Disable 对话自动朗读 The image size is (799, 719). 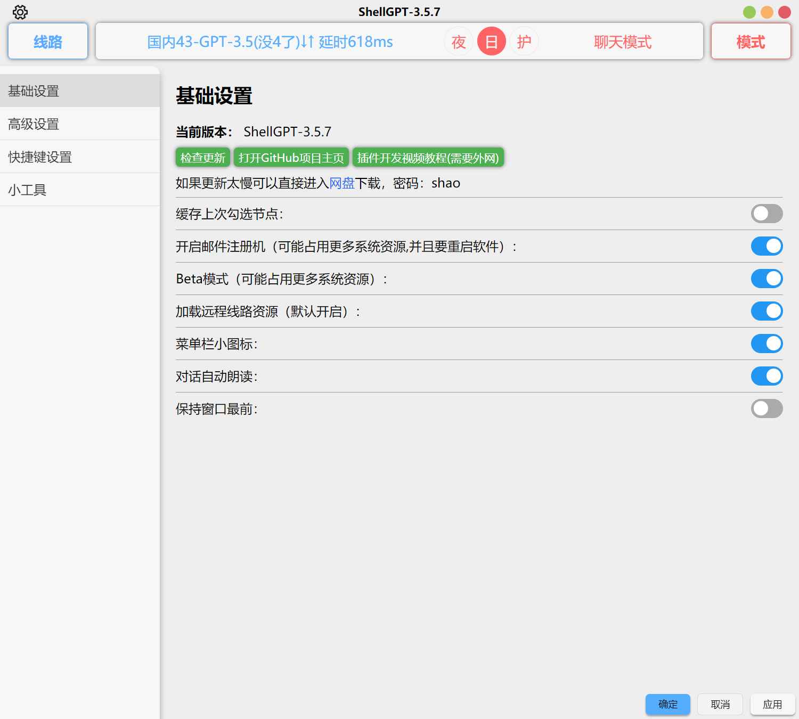click(766, 376)
